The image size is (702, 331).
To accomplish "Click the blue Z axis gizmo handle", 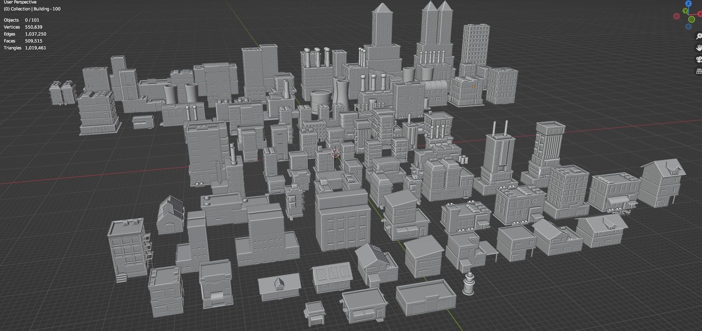I will click(x=688, y=3).
